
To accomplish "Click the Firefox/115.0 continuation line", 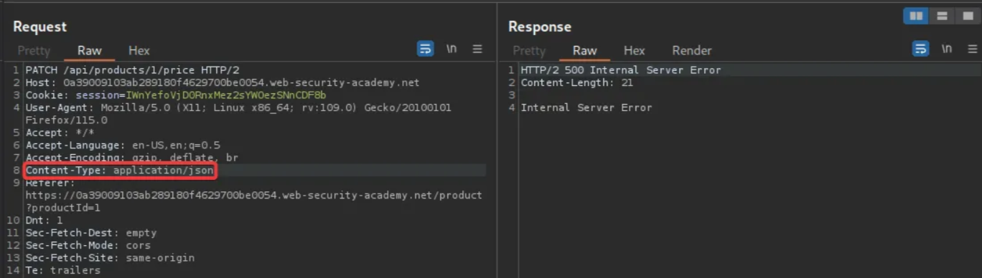I will [x=66, y=120].
